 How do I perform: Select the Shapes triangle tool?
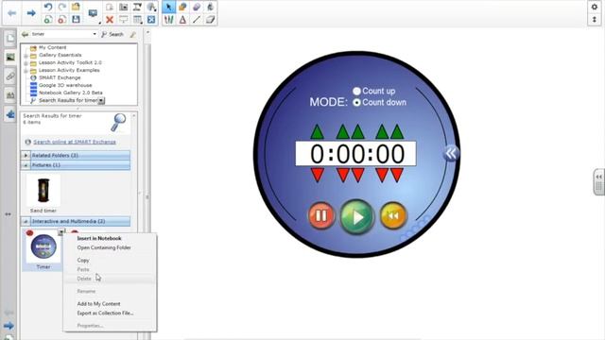(x=182, y=20)
